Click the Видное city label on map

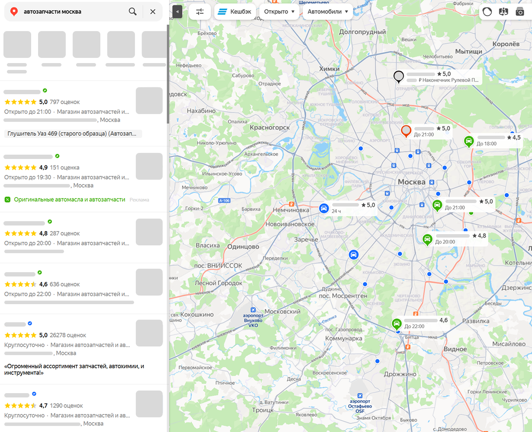(x=455, y=349)
